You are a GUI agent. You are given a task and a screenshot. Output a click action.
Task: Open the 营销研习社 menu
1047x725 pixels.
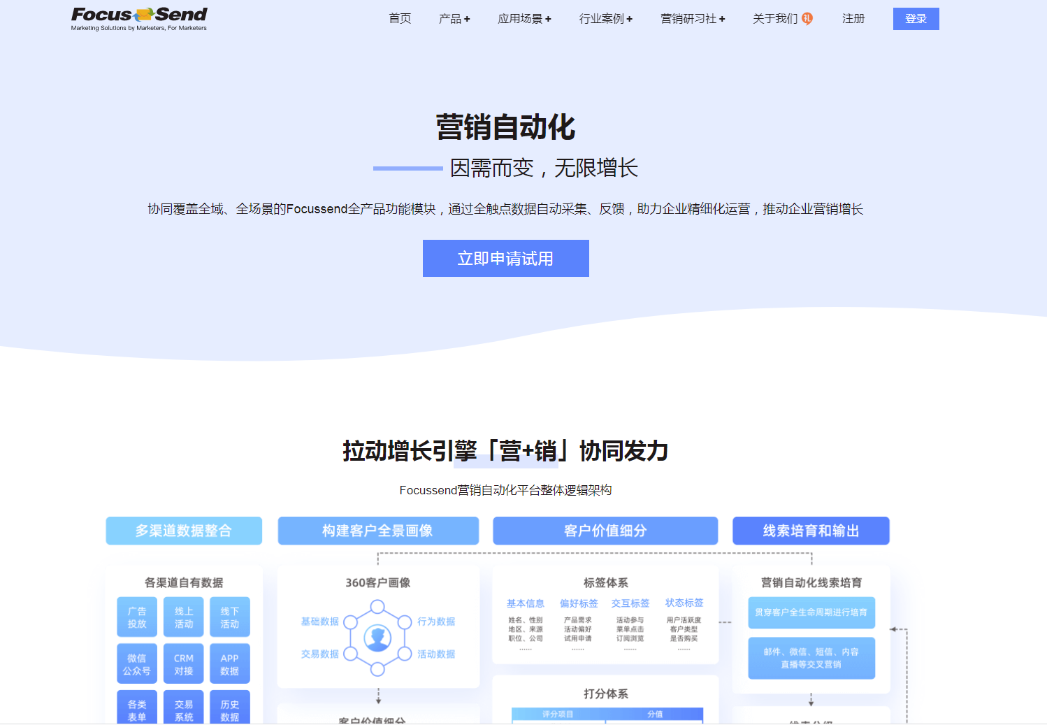(x=693, y=19)
